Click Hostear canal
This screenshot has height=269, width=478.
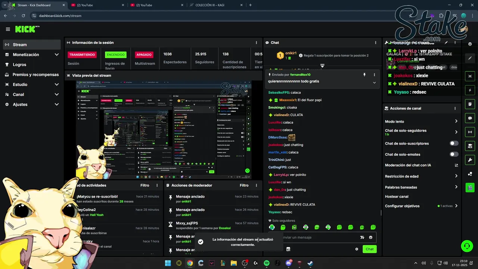click(397, 197)
